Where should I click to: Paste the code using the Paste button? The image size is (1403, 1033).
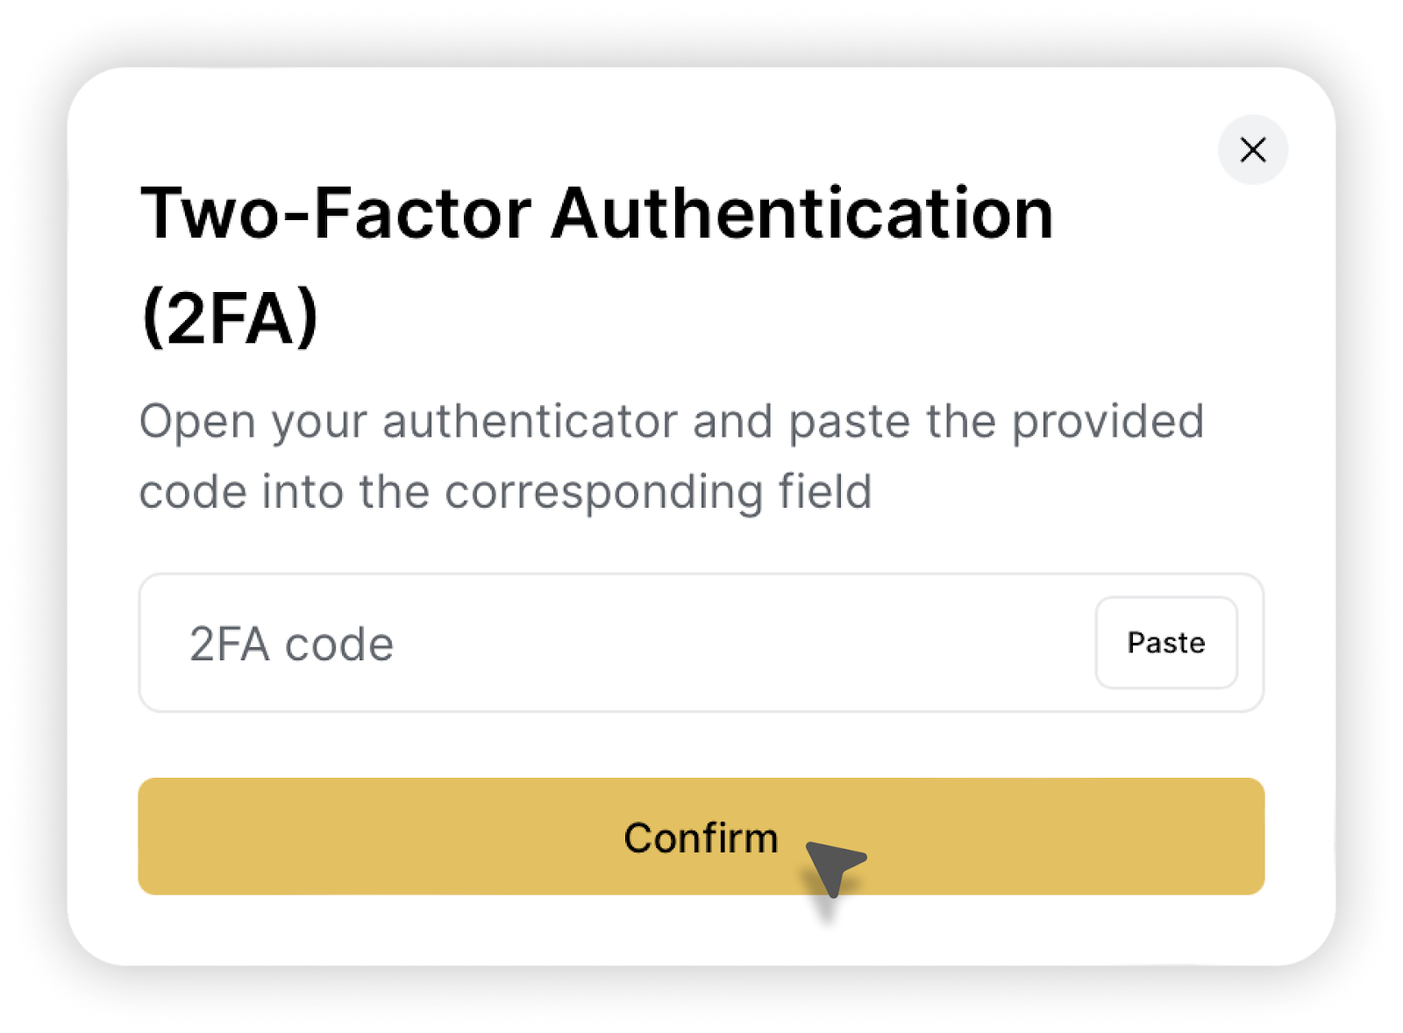[1166, 643]
